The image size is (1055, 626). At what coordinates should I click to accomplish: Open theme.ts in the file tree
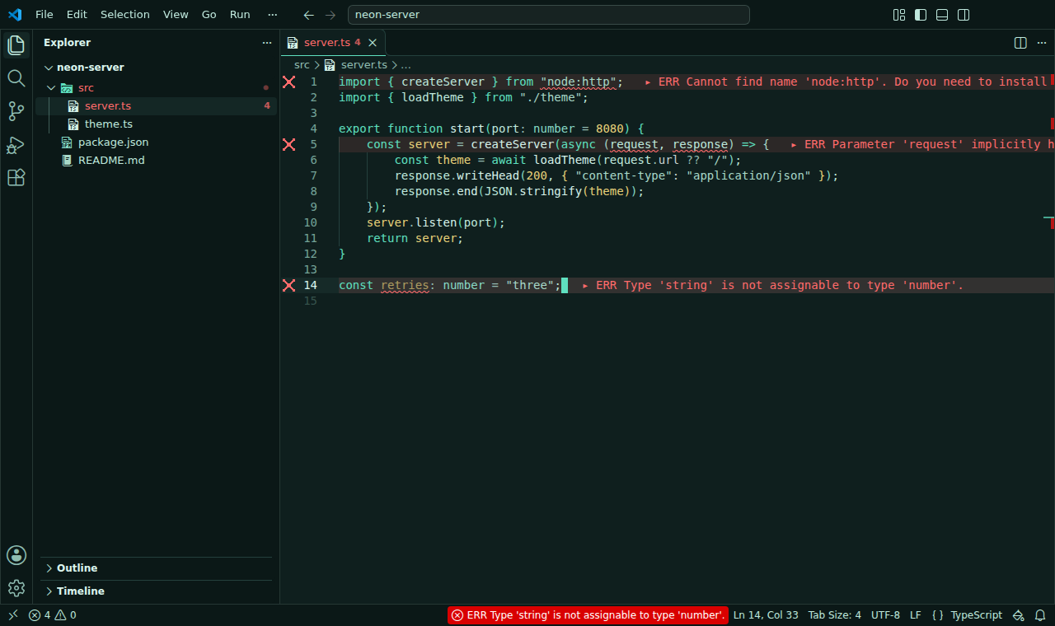[x=156, y=124]
